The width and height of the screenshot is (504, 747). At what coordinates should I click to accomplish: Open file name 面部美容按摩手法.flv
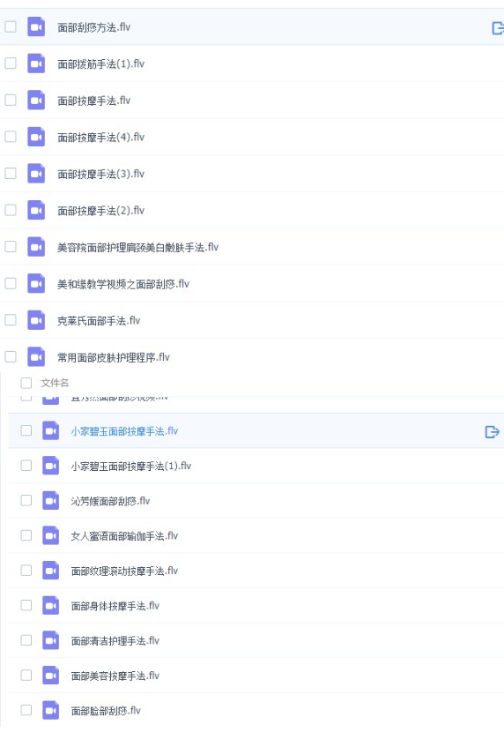115,676
